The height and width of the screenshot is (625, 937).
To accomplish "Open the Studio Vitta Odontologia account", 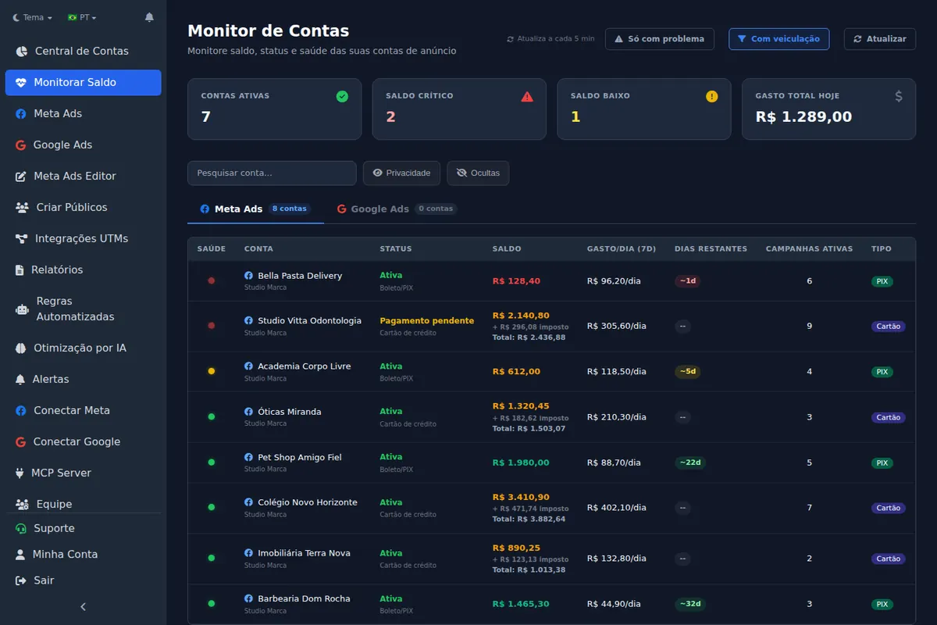I will click(309, 321).
